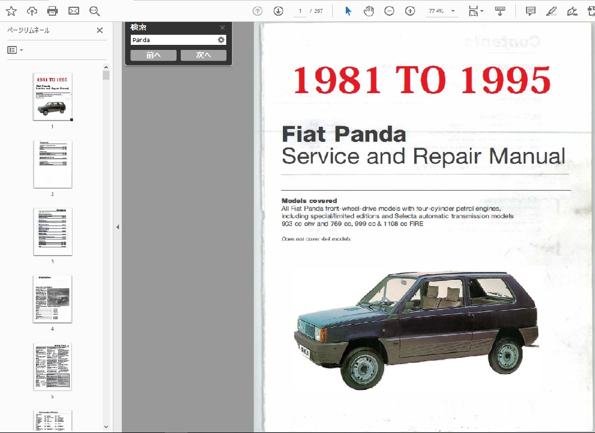Viewport: 595px width, 433px height.
Task: Choose the selection arrow tool
Action: (x=348, y=11)
